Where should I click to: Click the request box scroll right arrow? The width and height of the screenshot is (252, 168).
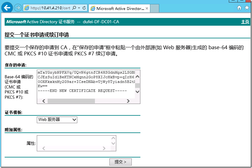pos(128,101)
